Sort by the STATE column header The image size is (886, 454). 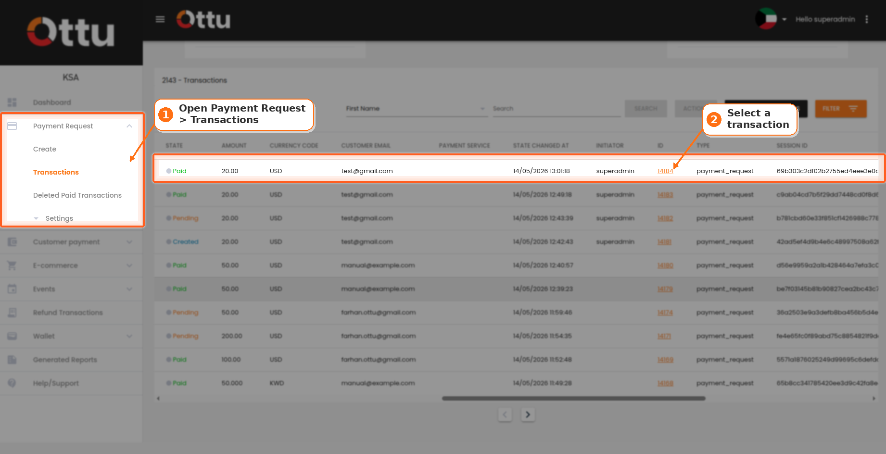pyautogui.click(x=174, y=146)
